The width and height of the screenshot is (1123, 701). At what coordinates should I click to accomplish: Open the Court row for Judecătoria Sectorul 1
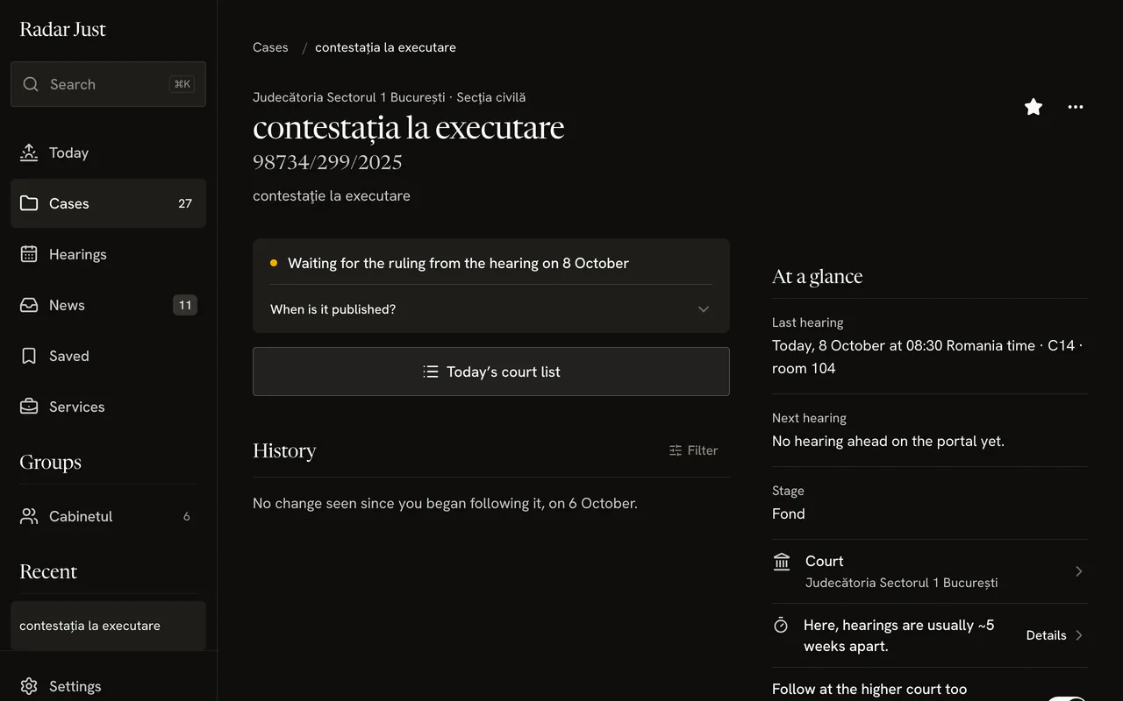coord(930,571)
